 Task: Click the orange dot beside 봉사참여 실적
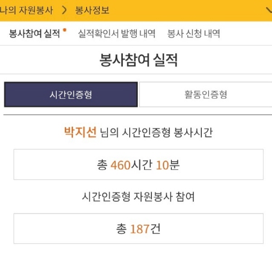pyautogui.click(x=64, y=30)
